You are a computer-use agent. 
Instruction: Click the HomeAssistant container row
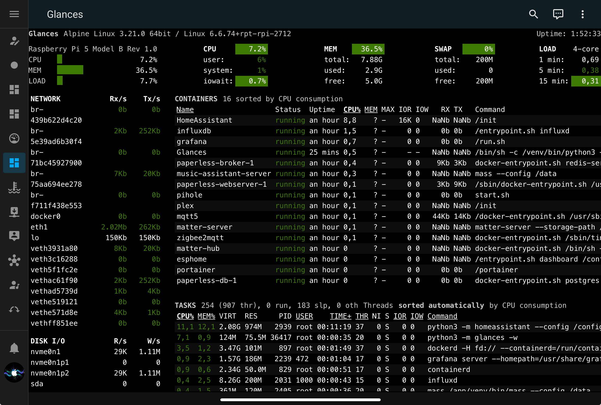(204, 120)
